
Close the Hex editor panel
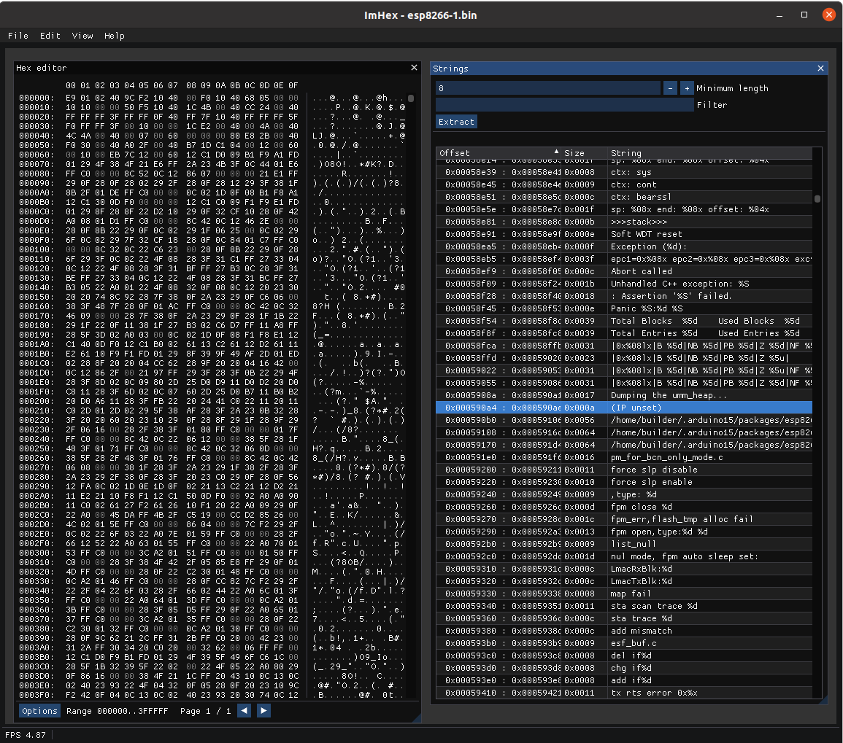[x=414, y=68]
